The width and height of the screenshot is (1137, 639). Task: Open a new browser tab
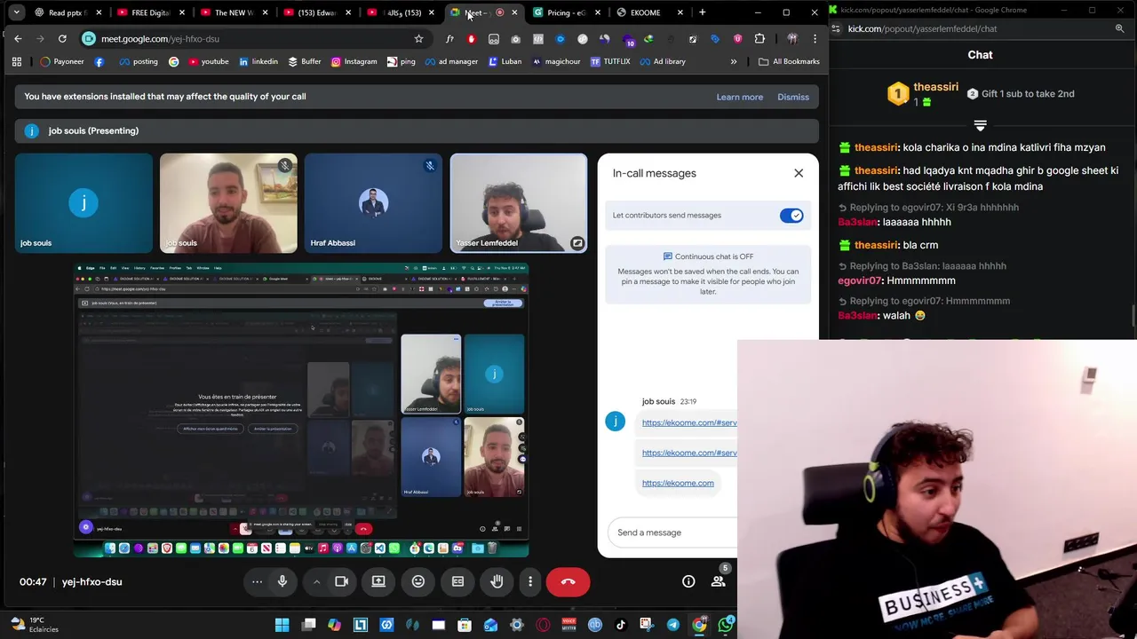click(703, 12)
